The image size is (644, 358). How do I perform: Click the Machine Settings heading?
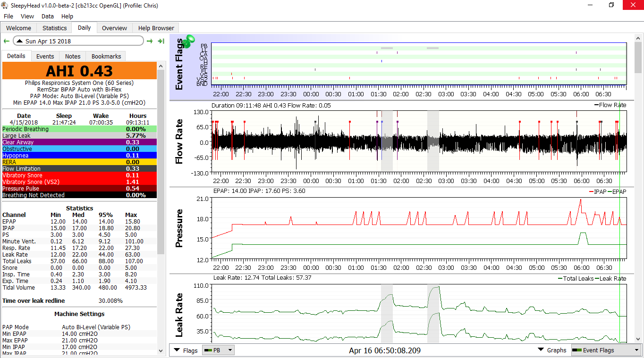click(x=79, y=314)
